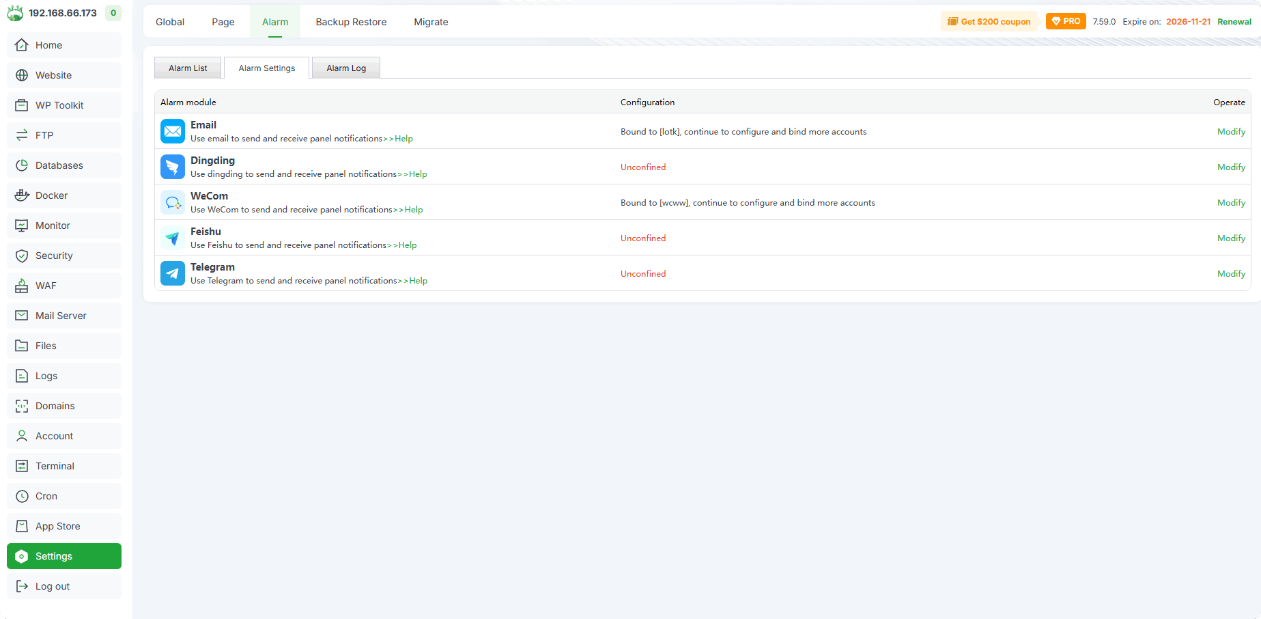Open the Page settings tab
The image size is (1261, 619).
[x=223, y=22]
